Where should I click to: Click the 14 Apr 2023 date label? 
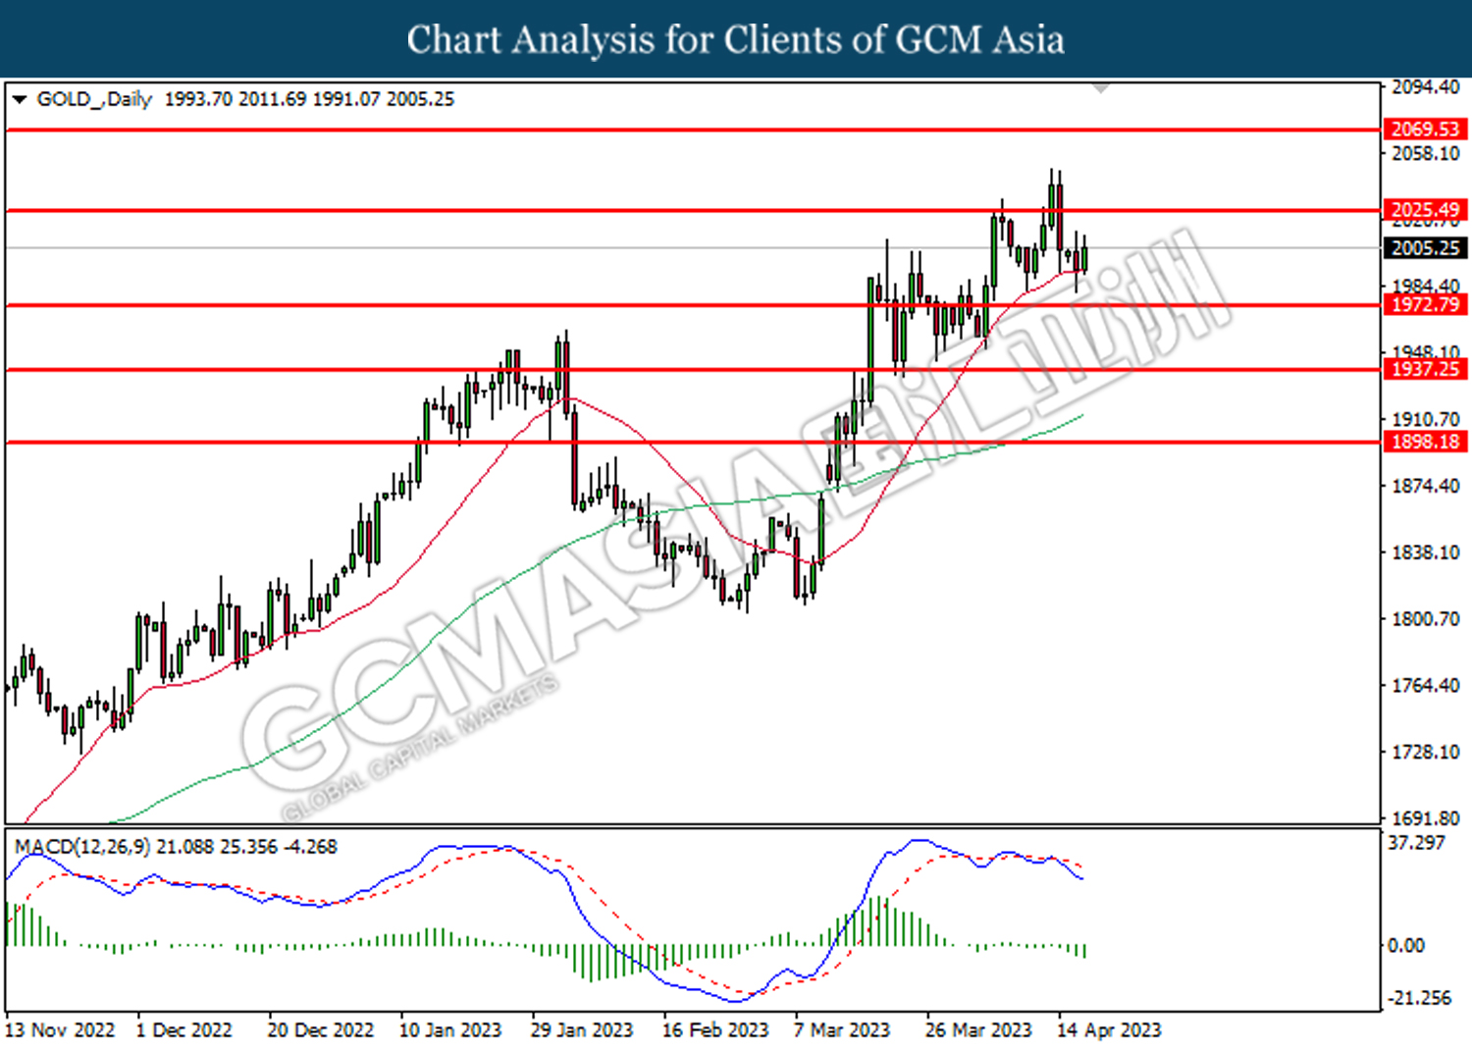point(1109,1030)
